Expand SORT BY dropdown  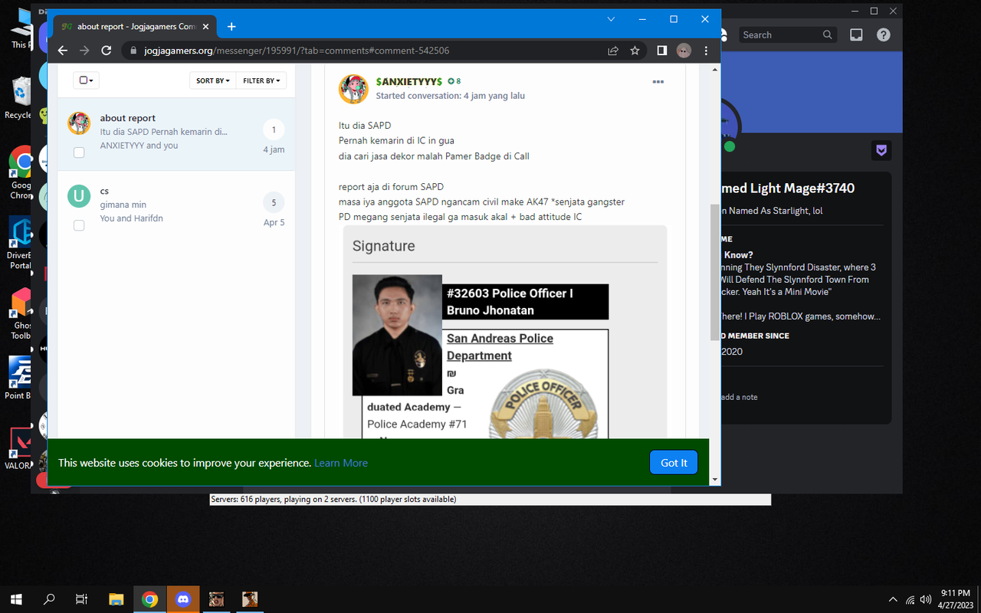[x=212, y=80]
